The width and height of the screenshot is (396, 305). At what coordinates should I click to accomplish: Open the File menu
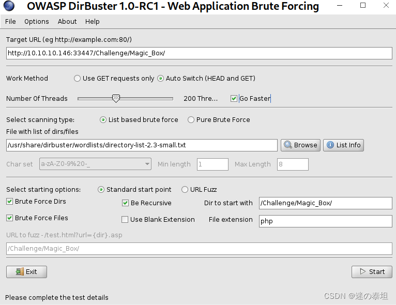(x=10, y=22)
